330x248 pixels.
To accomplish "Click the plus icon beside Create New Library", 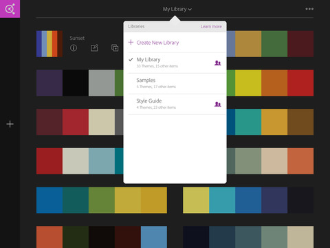I will coord(131,42).
